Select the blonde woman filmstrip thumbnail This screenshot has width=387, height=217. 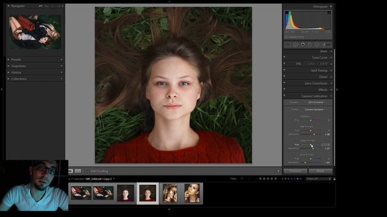point(169,193)
